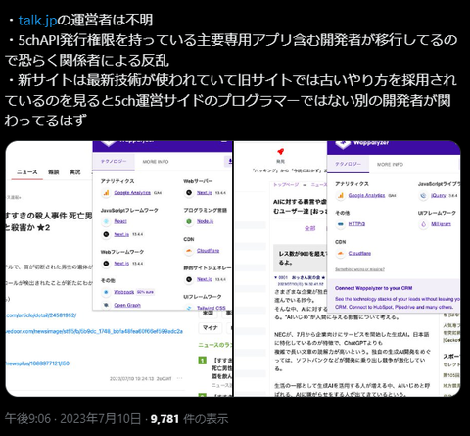
Task: Open Cloudflare link in right Wappalyzer panel
Action: coord(359,253)
